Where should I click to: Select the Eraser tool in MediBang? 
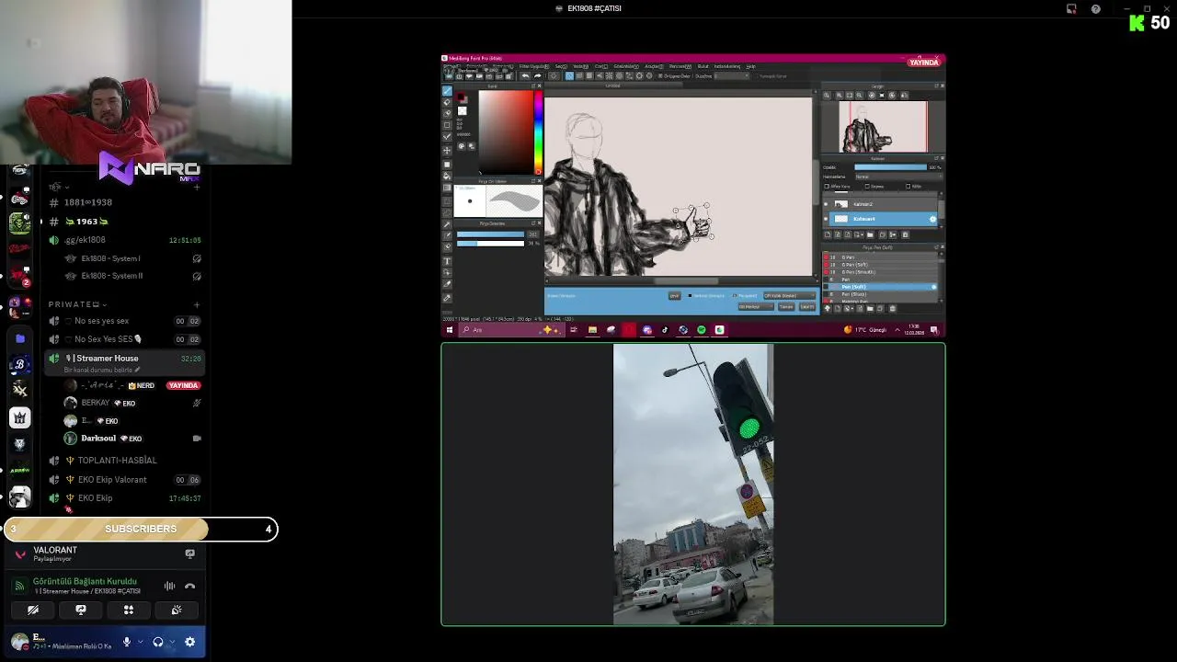click(447, 102)
